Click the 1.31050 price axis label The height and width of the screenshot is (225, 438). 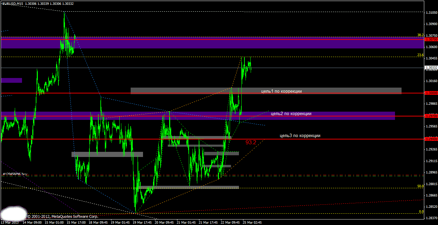pyautogui.click(x=431, y=13)
